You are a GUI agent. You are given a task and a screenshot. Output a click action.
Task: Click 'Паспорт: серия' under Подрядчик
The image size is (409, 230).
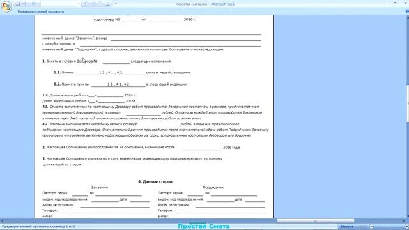pyautogui.click(x=170, y=193)
